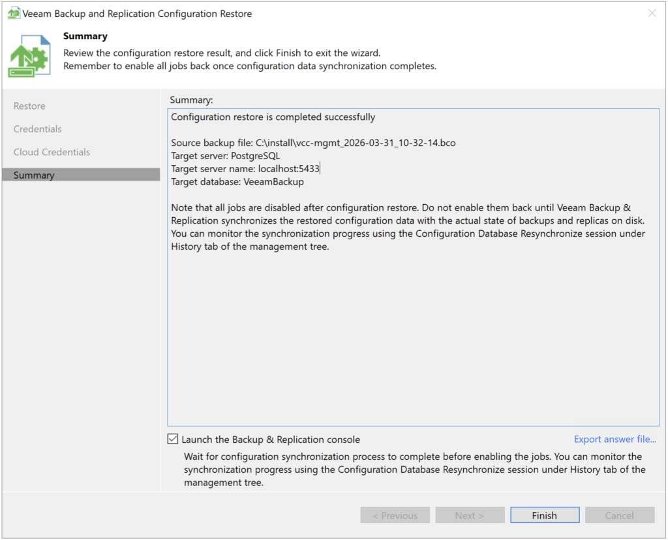The image size is (668, 540).
Task: Click the configuration restore wizard header icon
Action: [x=29, y=56]
